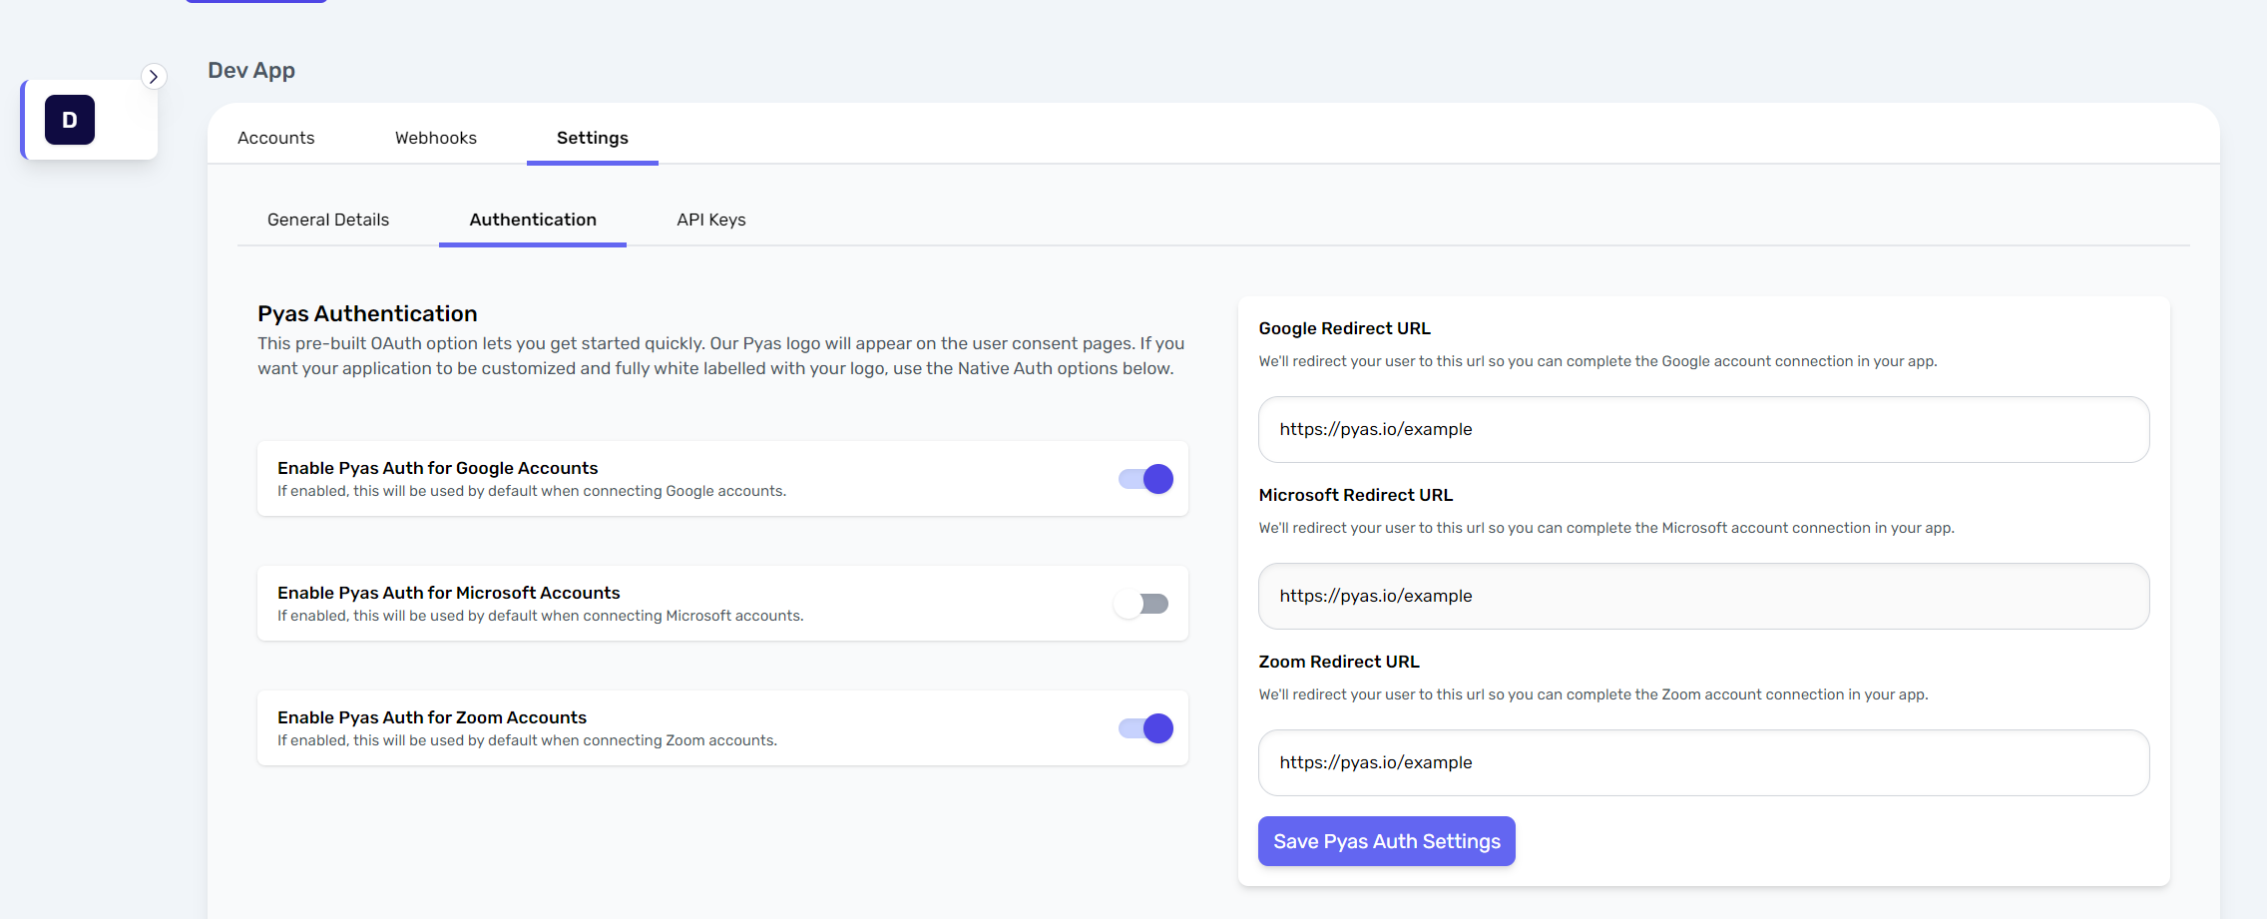The height and width of the screenshot is (919, 2267).
Task: Disable Pyas Auth for Google Accounts toggle
Action: pos(1144,479)
